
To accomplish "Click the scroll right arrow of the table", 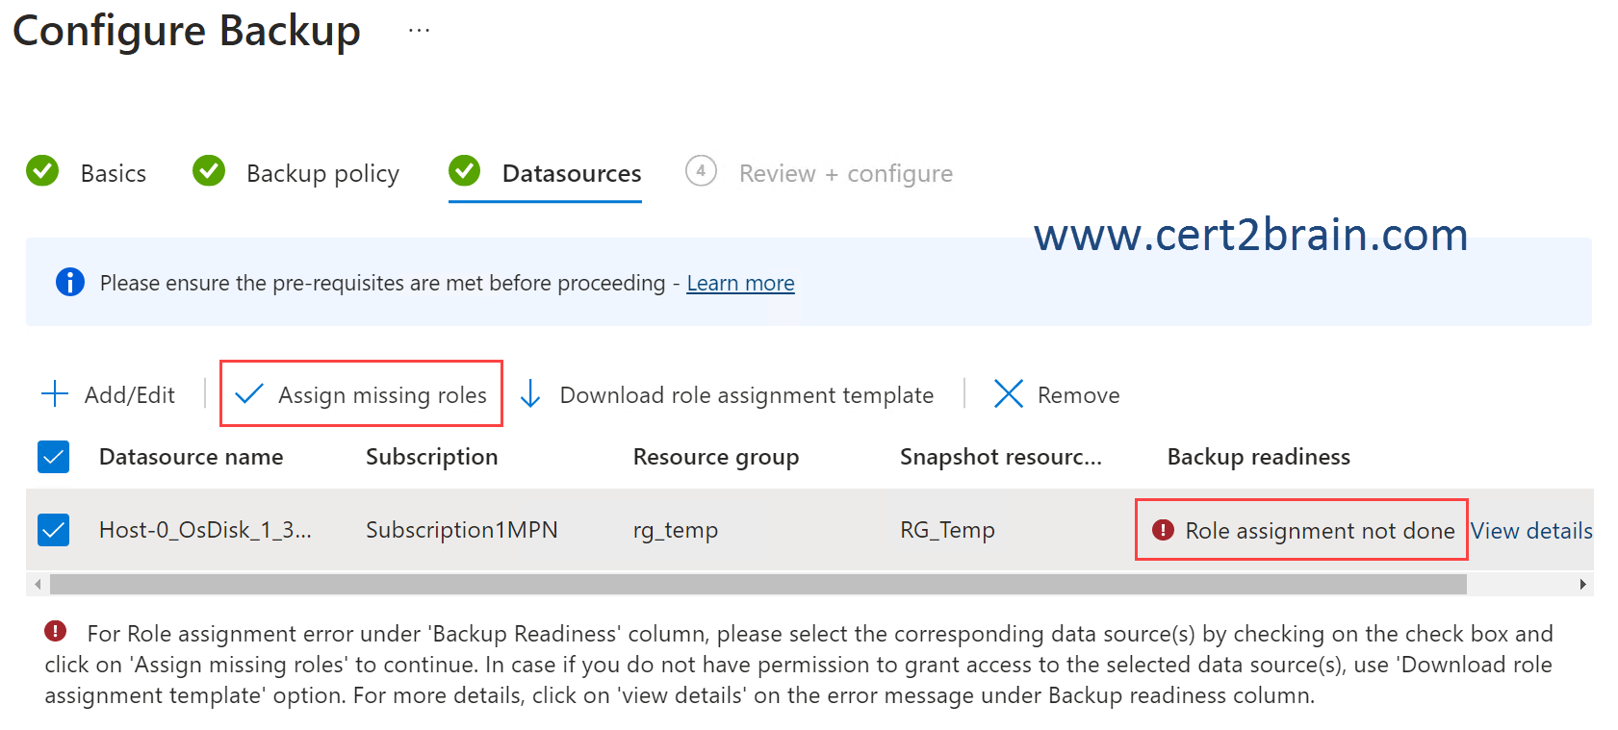I will [1582, 585].
